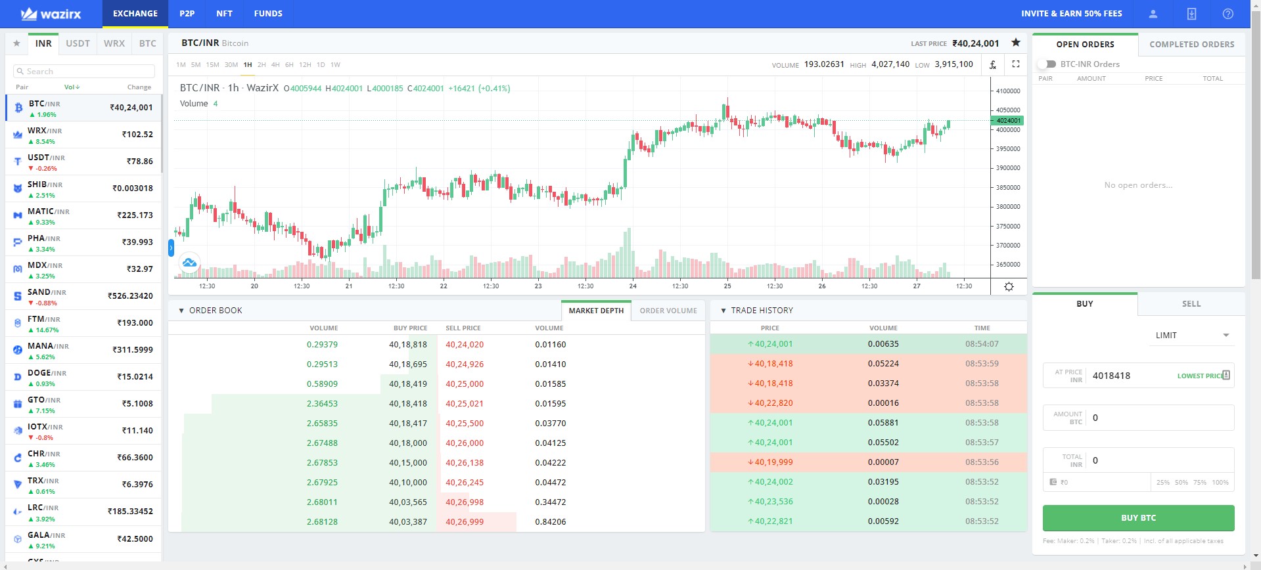1261x570 pixels.
Task: Toggle BTC-INR Orders filter switch
Action: tap(1046, 64)
